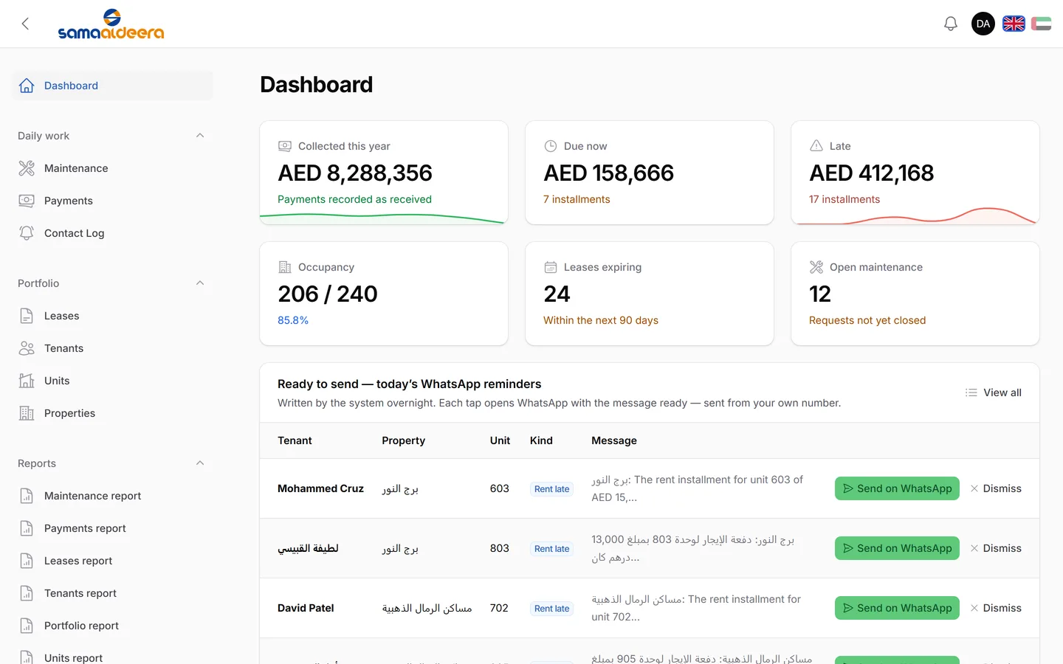Send WhatsApp reminder for unit 803

point(897,548)
